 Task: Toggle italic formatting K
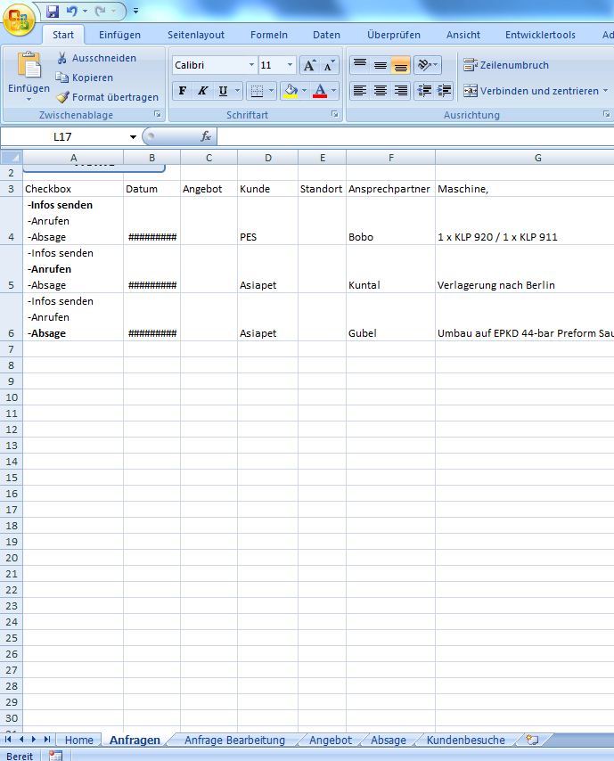click(202, 91)
